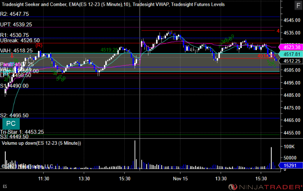The width and height of the screenshot is (303, 191).
Task: Click the first 13:30 time axis label
Action: 84,179
